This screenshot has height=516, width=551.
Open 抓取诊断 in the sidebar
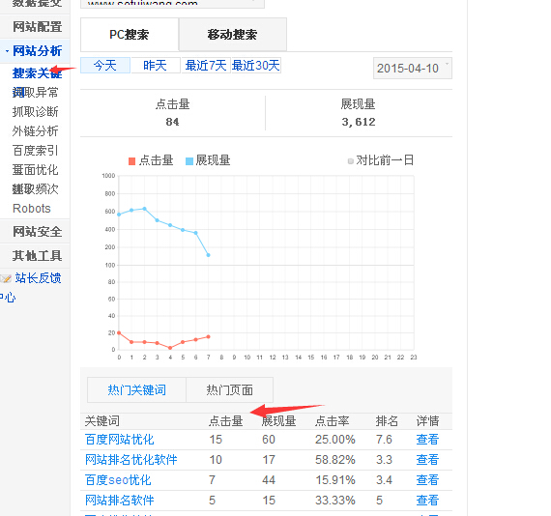tap(35, 112)
